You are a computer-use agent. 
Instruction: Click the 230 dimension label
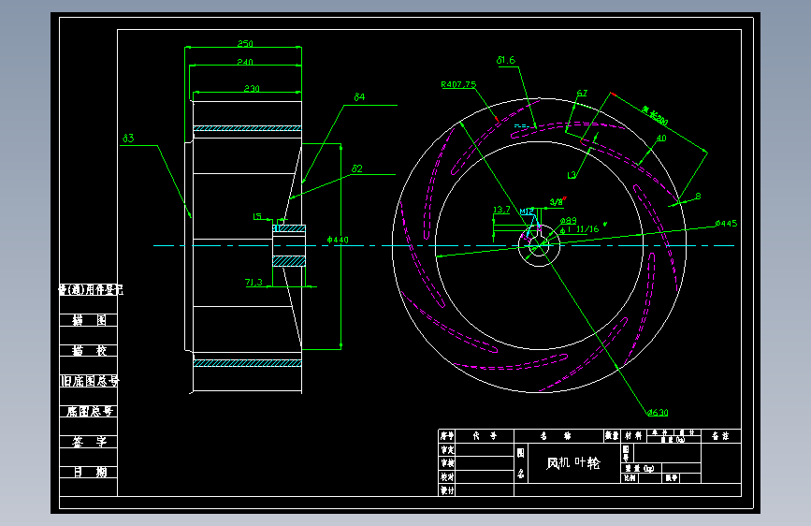252,89
